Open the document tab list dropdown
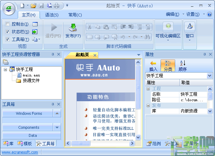Screen dimensions: 215x156 click(139, 55)
